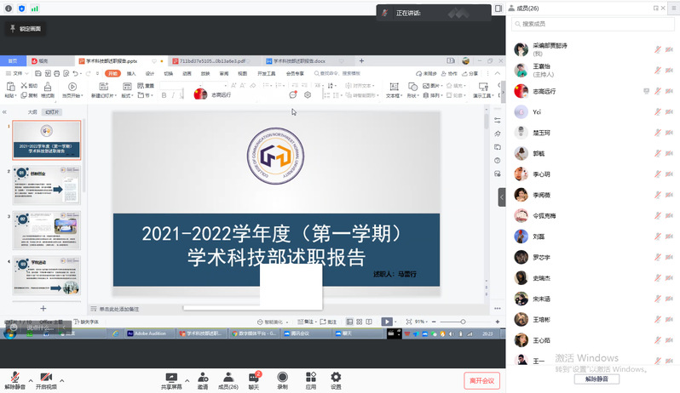Viewport: 680px width, 393px height.
Task: Toggle muted microphone for member 楚玉珂
Action: point(658,132)
